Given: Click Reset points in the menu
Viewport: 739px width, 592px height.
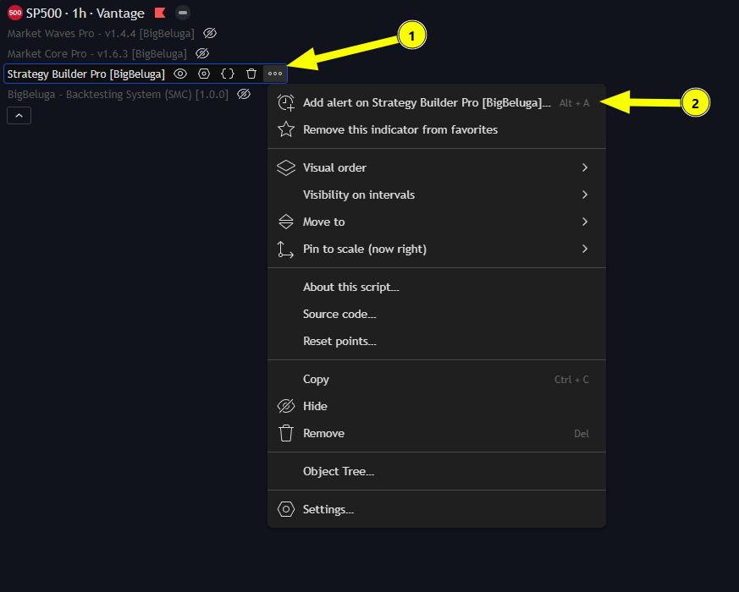Looking at the screenshot, I should click(339, 341).
